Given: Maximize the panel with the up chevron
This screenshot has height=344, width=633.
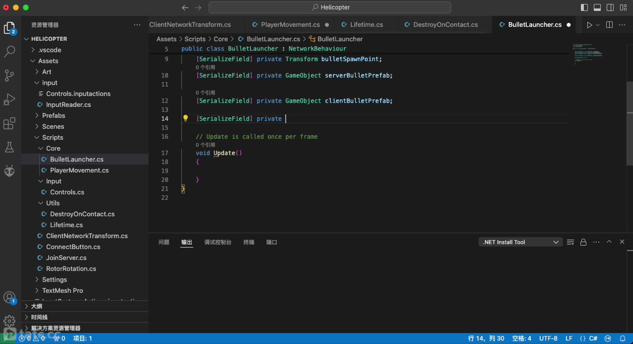Looking at the screenshot, I should pyautogui.click(x=609, y=242).
